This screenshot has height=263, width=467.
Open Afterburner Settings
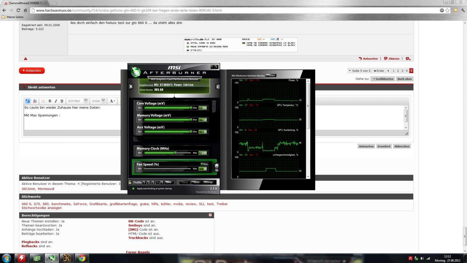(x=208, y=182)
